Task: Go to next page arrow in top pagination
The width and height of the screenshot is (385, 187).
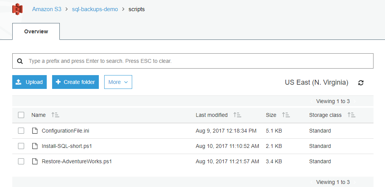Action: tap(354, 101)
